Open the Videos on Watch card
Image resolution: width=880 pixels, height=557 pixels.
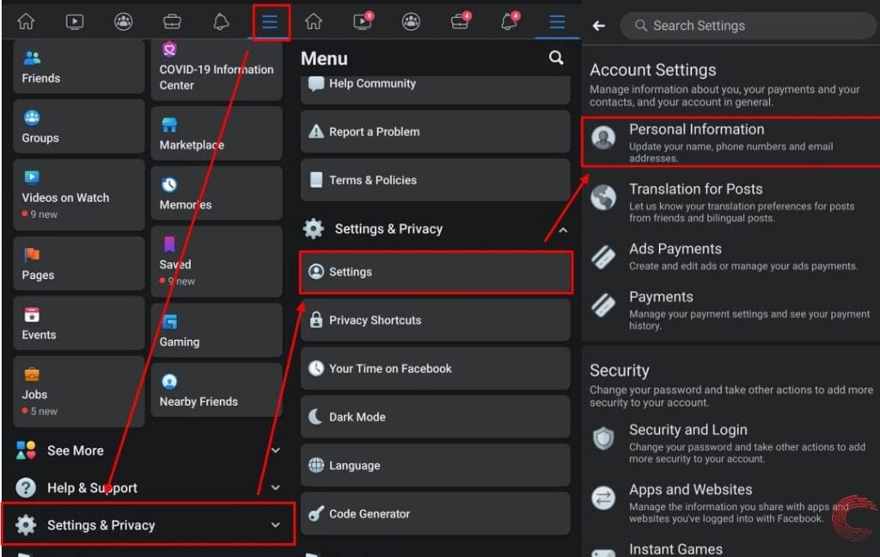tap(79, 195)
